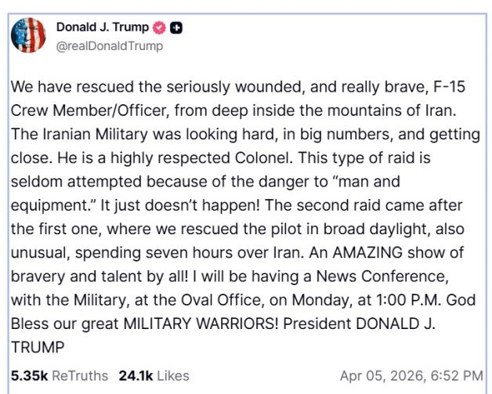
Task: Open the profile avatar picture
Action: click(x=29, y=35)
